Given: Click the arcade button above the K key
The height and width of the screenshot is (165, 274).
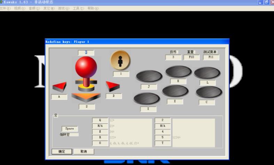Looking at the screenshot, I should pos(178,72).
